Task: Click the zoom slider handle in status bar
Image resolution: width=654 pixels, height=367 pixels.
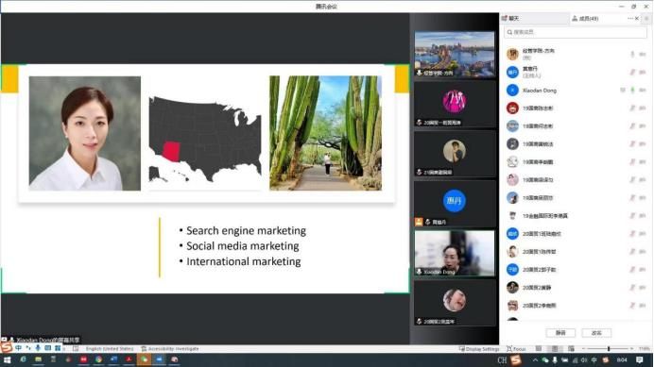Action: click(x=609, y=349)
